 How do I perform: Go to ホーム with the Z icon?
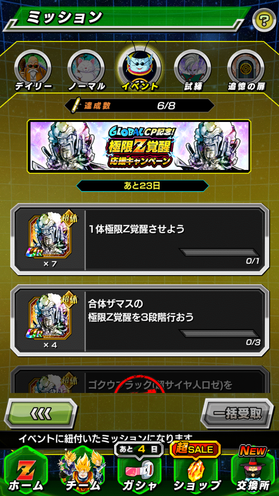[x=26, y=472]
